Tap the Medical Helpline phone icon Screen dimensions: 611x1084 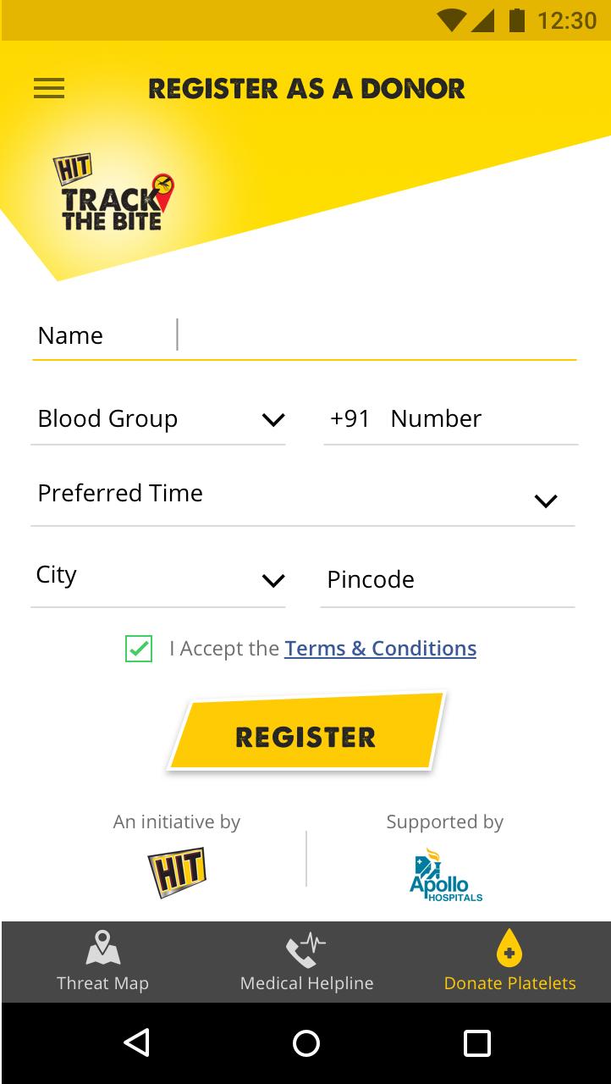point(305,949)
